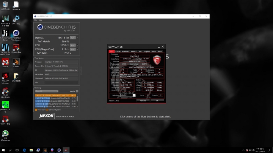Viewport: 273px width, 153px height.
Task: Launch Microsoft Edge from the taskbar
Action: pos(24,150)
